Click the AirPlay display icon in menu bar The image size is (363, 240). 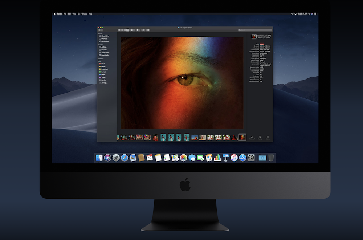coord(295,14)
